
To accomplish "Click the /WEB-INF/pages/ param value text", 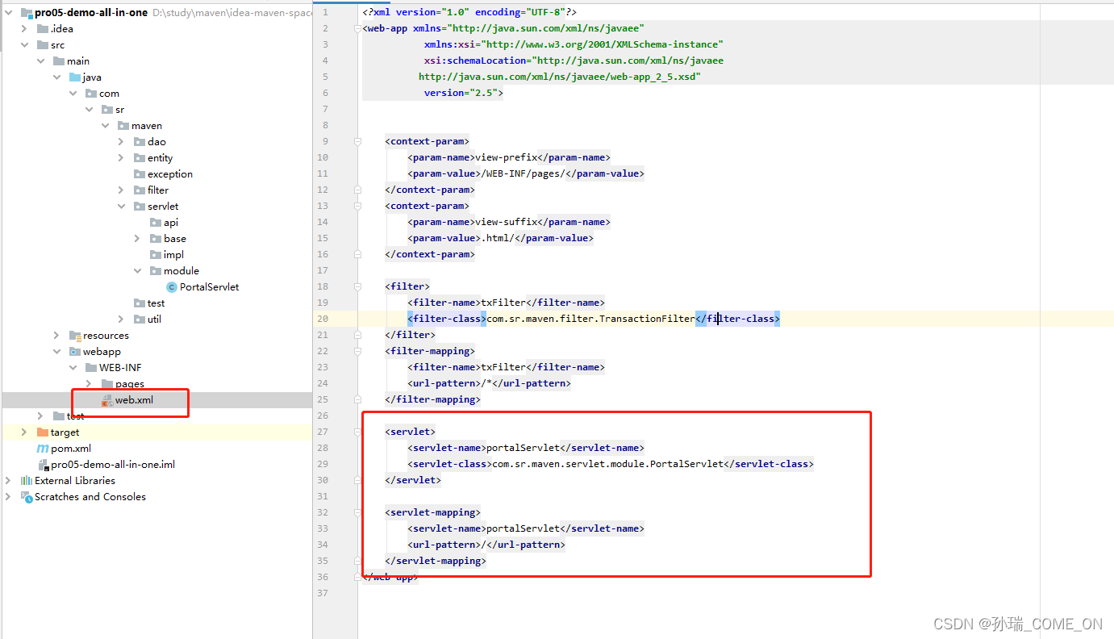I will click(x=521, y=173).
